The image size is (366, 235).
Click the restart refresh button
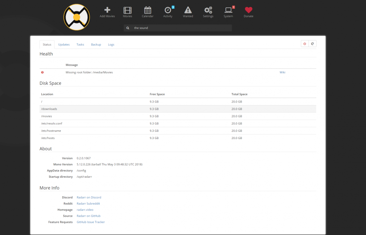click(312, 44)
